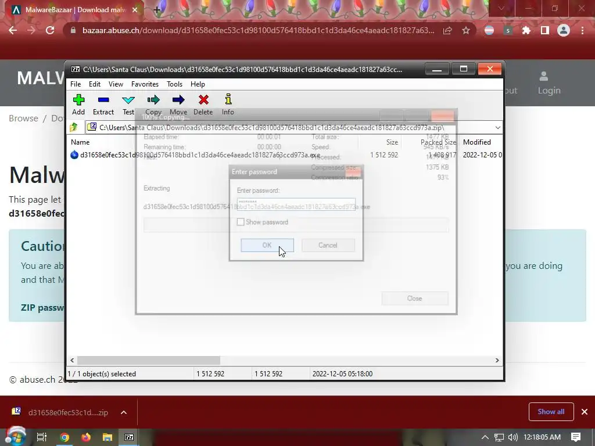Open the Chrome profile avatar

564,30
